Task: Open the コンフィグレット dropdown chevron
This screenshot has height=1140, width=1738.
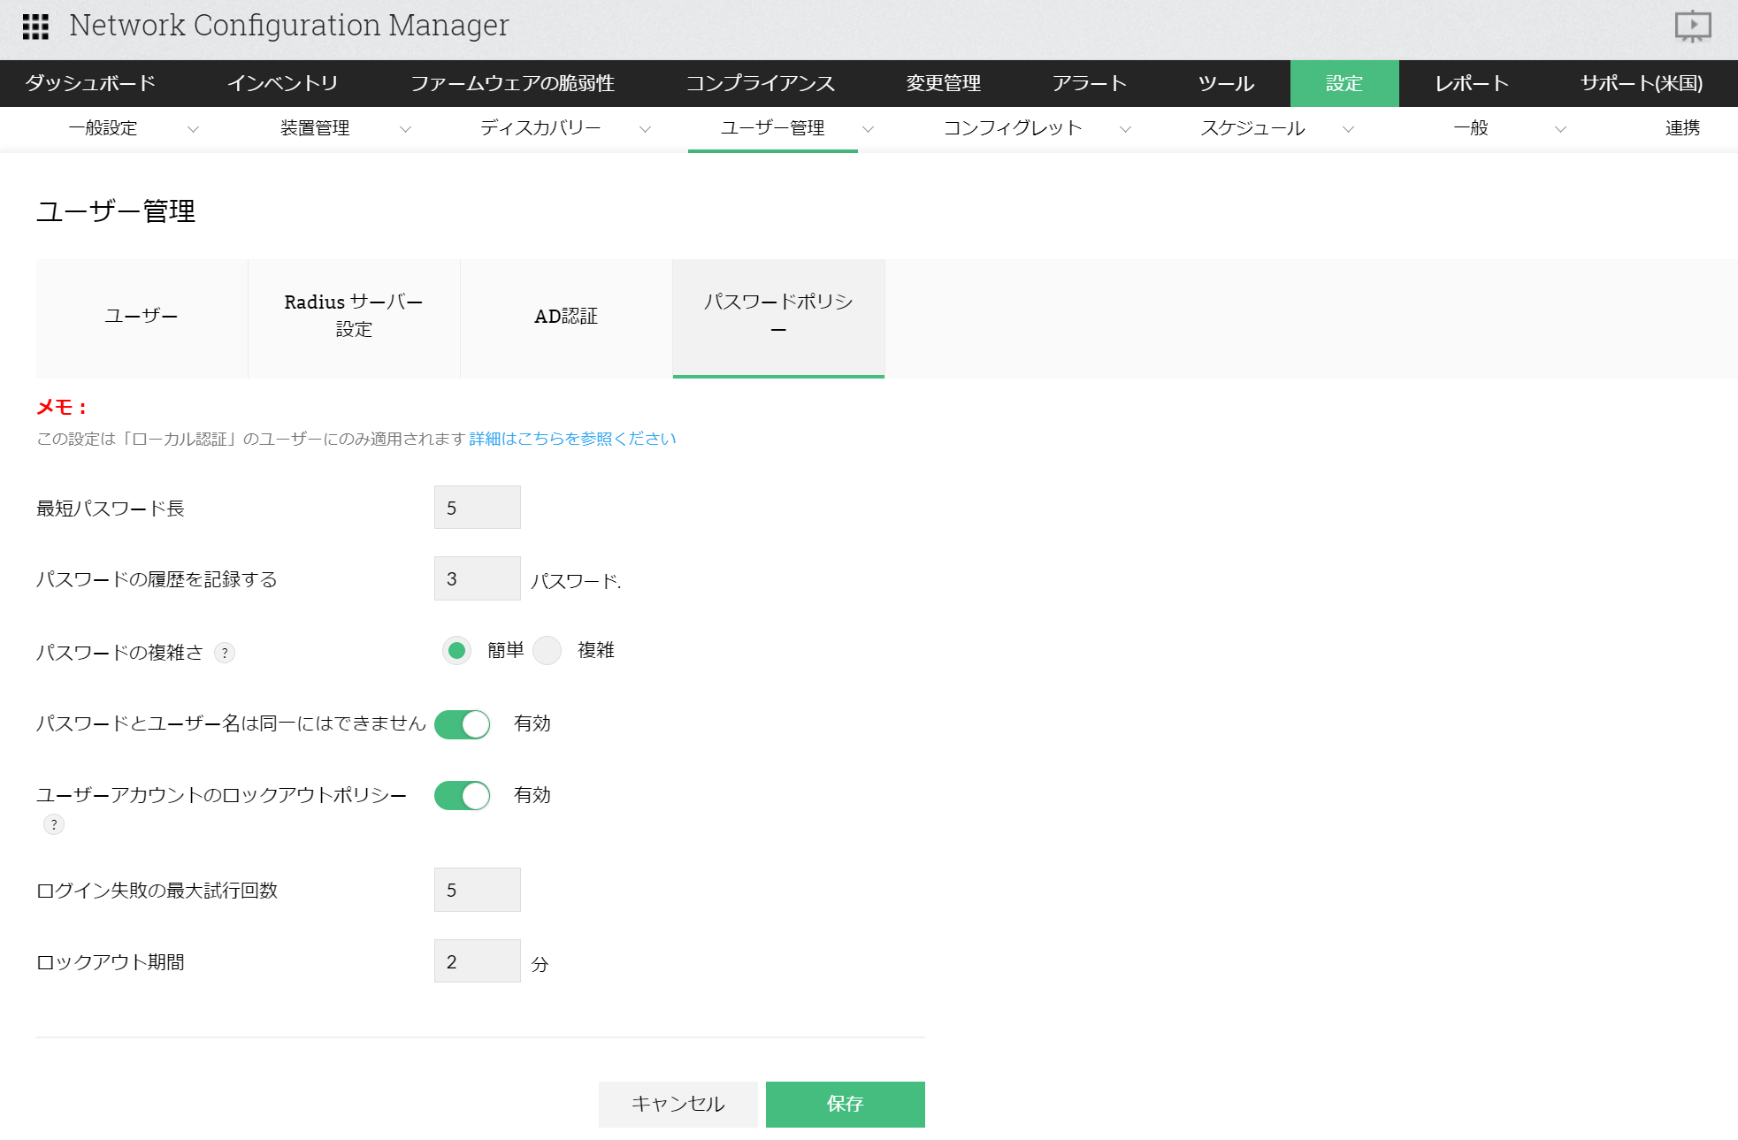Action: (1125, 129)
